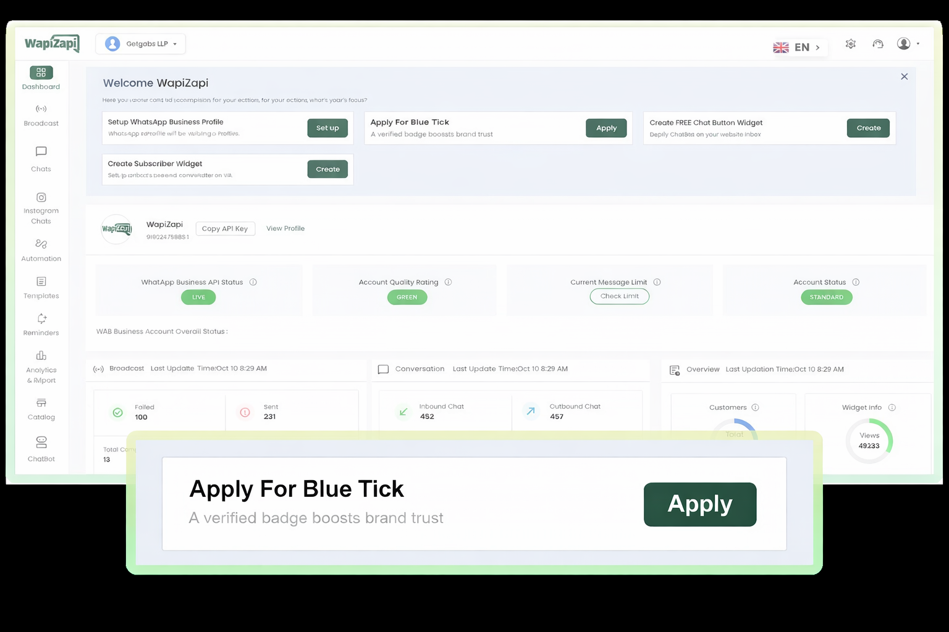Go to Instagram Chats in sidebar
The height and width of the screenshot is (632, 949).
click(41, 207)
